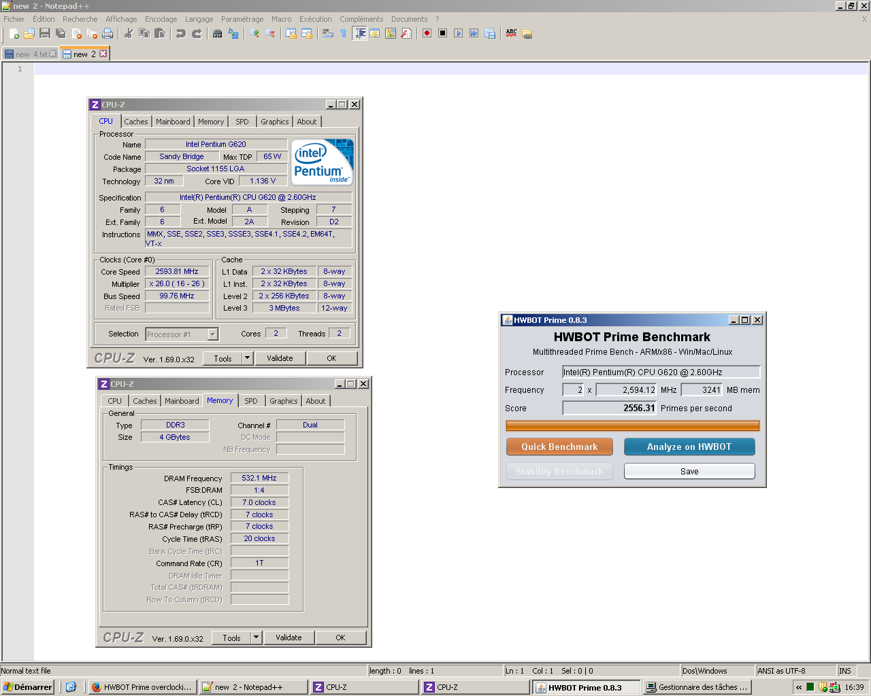The width and height of the screenshot is (871, 696).
Task: Toggle the Indent guide icon
Action: (360, 33)
